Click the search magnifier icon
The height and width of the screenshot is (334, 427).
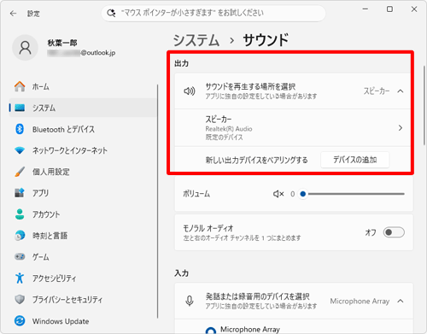(x=111, y=13)
